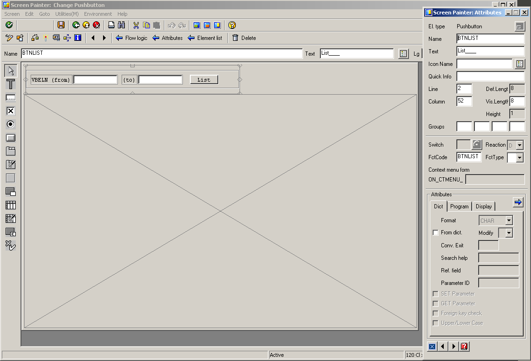Click the Quick Info input field
The width and height of the screenshot is (531, 361).
click(490, 76)
